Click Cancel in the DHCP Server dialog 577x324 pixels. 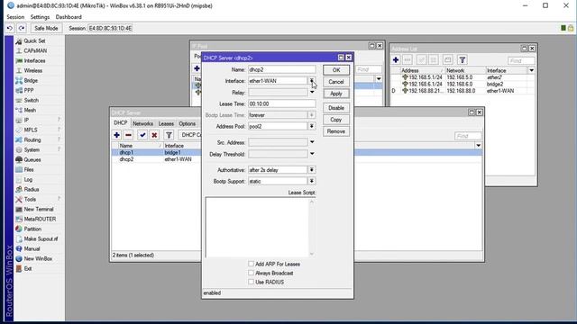click(x=336, y=82)
